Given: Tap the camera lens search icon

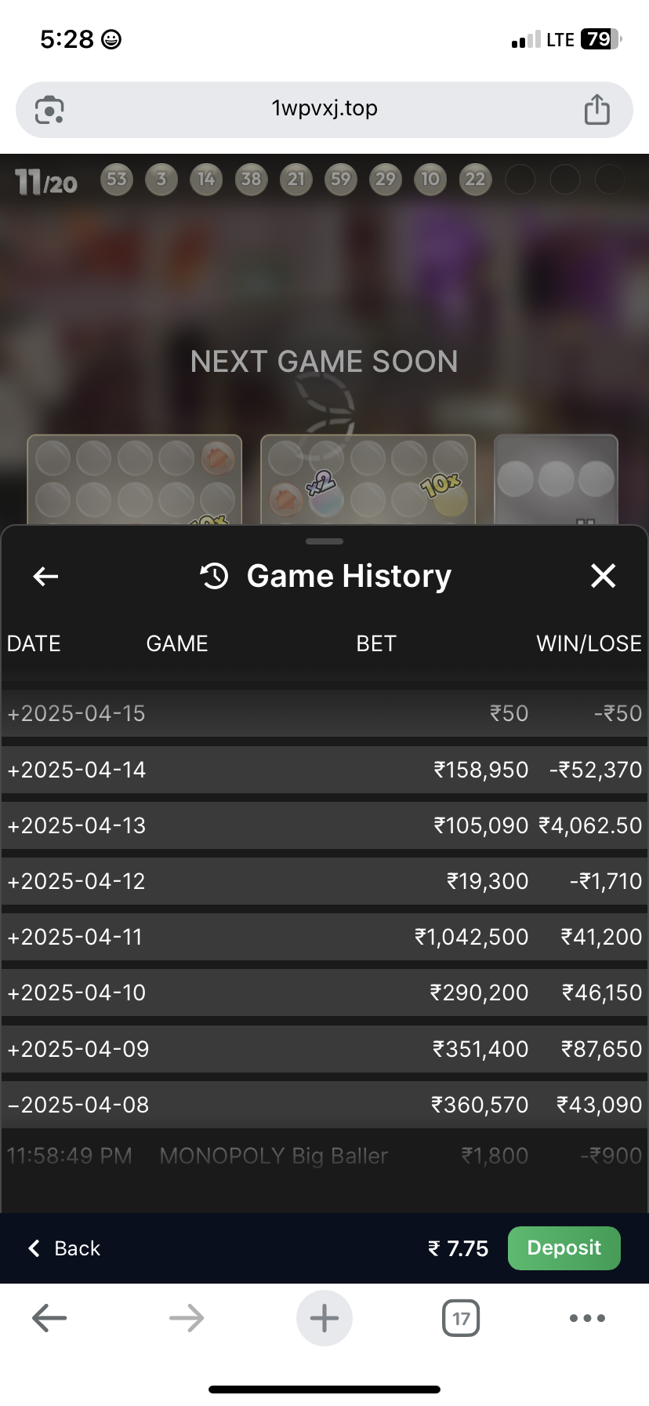Looking at the screenshot, I should coord(50,110).
